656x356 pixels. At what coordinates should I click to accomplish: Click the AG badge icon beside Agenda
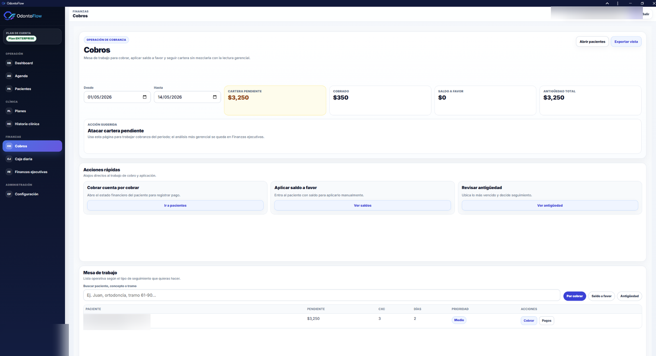[x=9, y=76]
